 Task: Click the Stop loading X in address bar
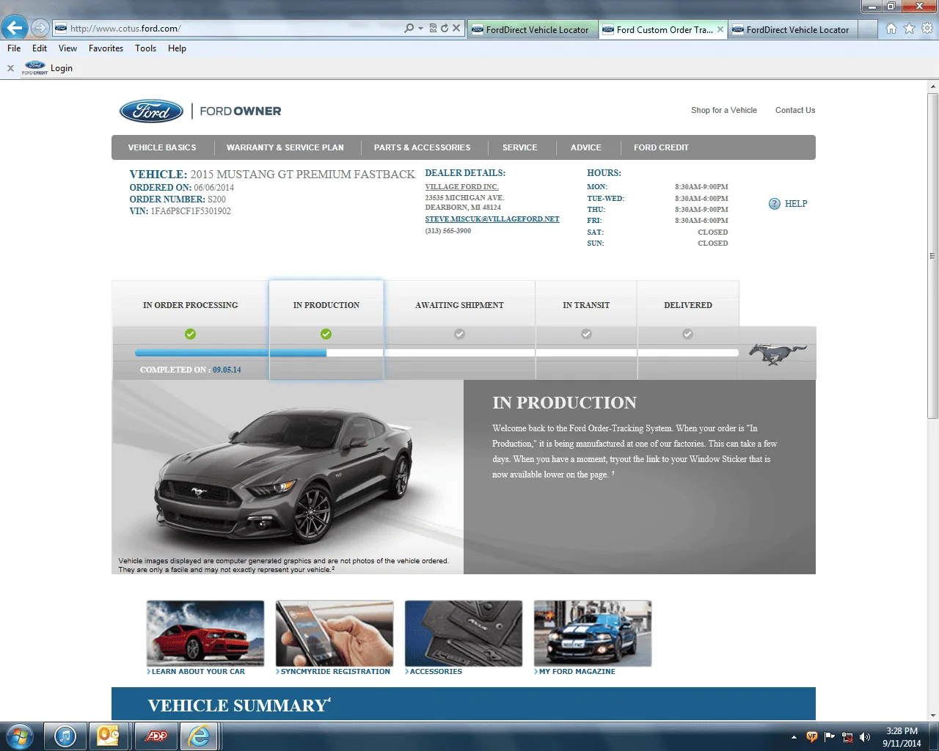456,29
